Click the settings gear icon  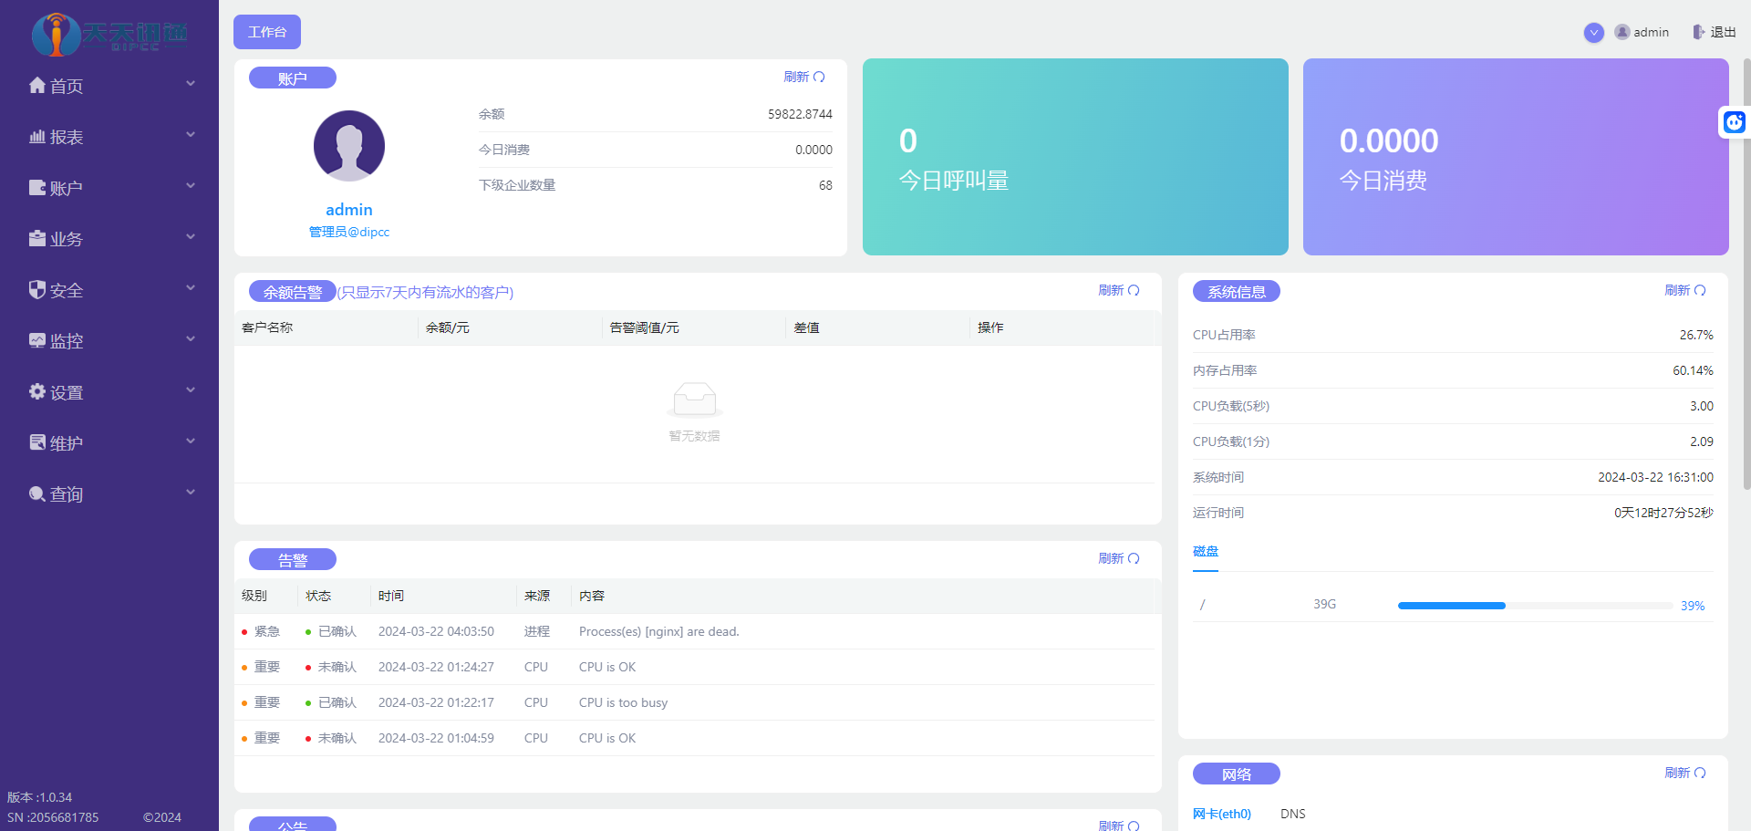(x=36, y=392)
